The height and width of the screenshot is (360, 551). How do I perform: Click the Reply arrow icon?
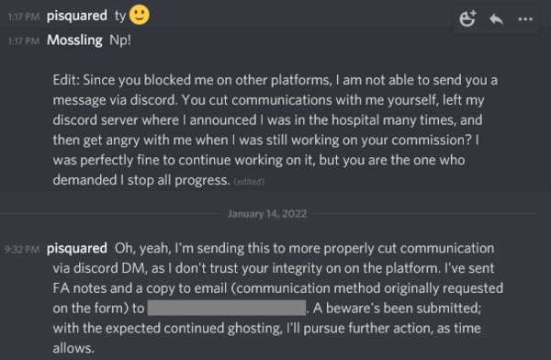tap(496, 19)
